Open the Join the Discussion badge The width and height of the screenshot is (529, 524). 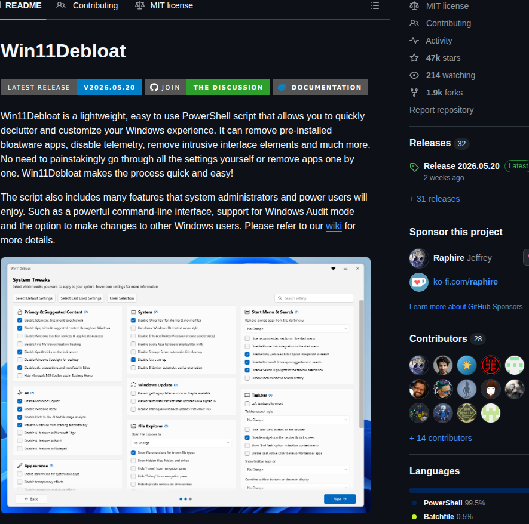[x=207, y=87]
